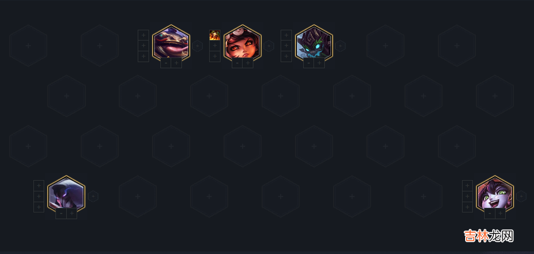The width and height of the screenshot is (534, 254).
Task: Add a champion to the top-left empty hexagon
Action: coord(28,46)
